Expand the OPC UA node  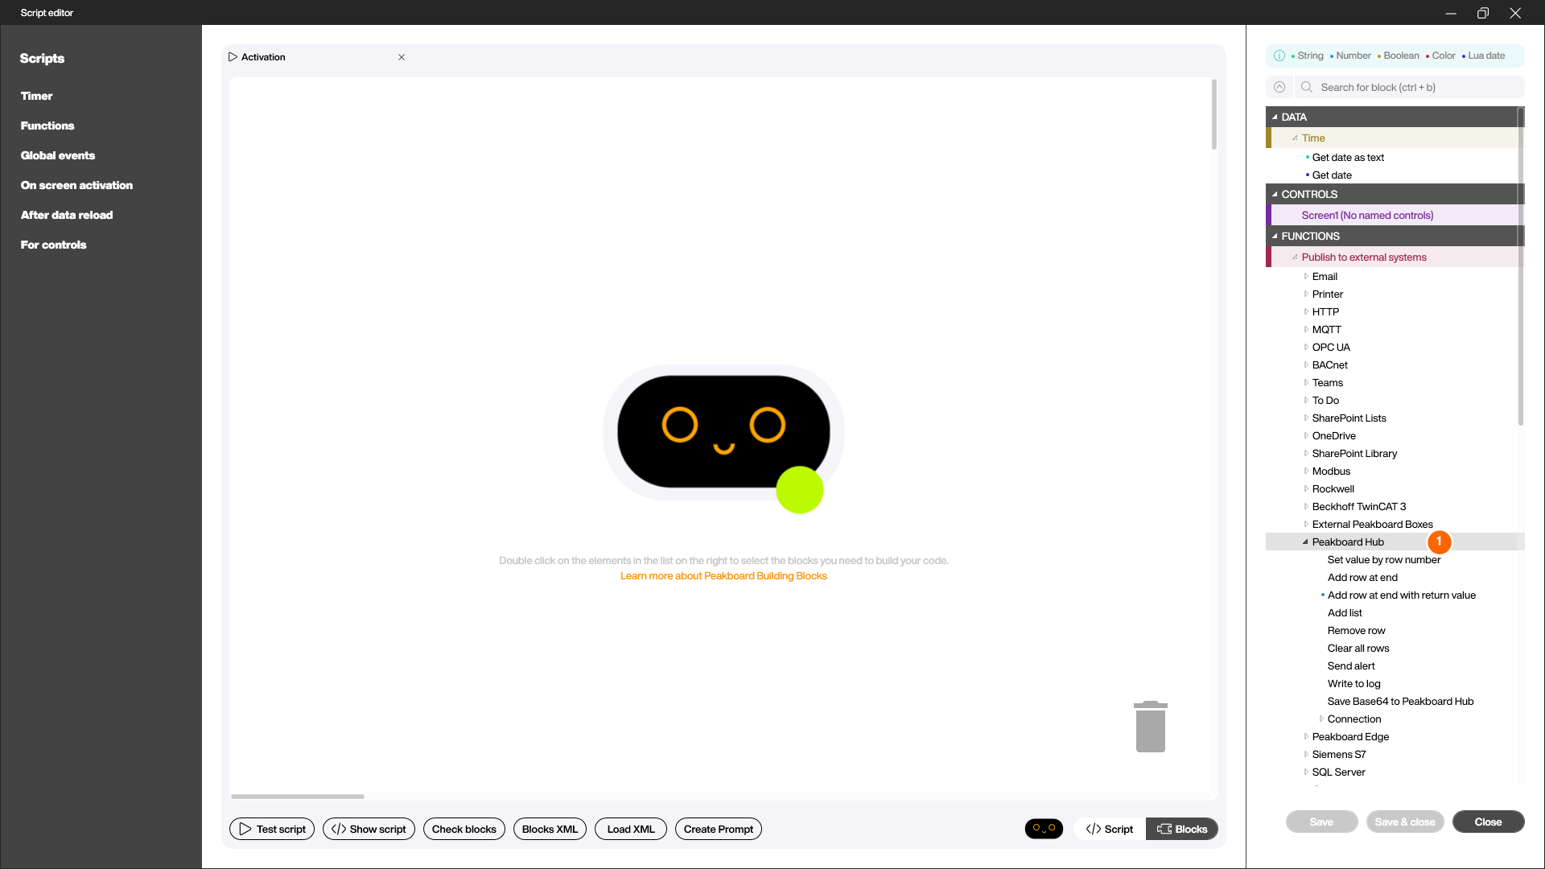[1306, 347]
